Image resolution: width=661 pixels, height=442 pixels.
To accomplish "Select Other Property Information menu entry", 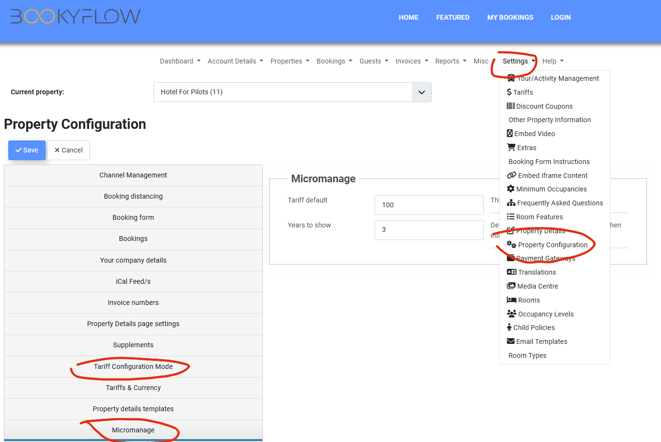I will coord(550,120).
